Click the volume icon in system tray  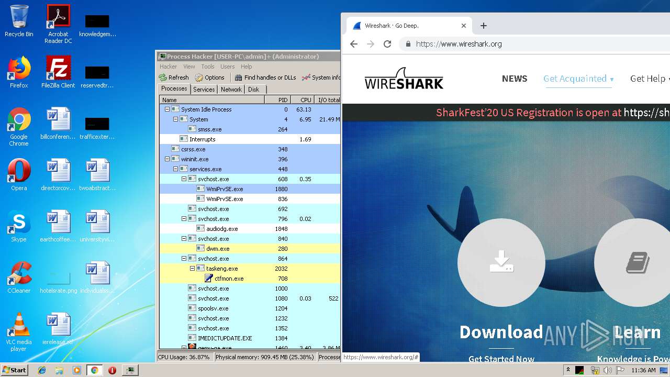pyautogui.click(x=607, y=370)
